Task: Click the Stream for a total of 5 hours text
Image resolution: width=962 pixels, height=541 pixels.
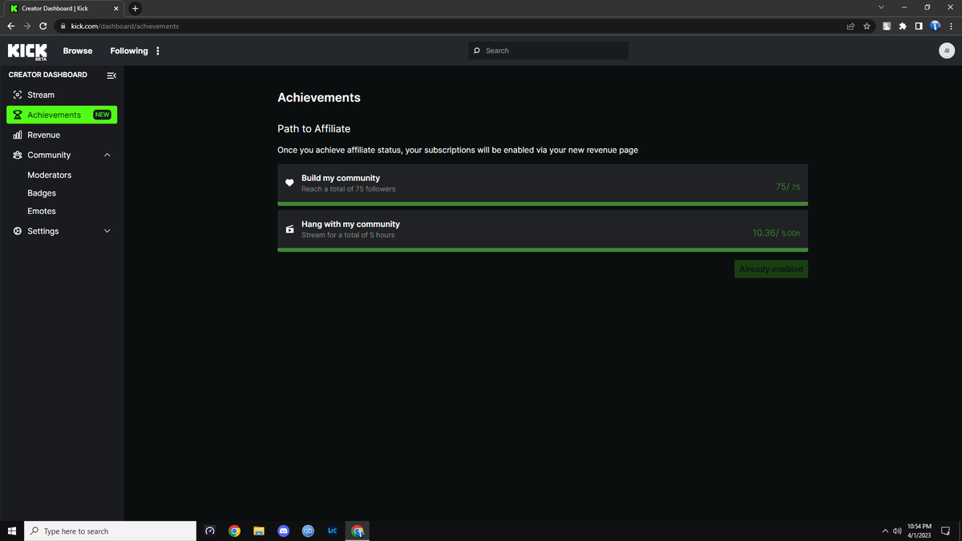Action: pos(348,236)
